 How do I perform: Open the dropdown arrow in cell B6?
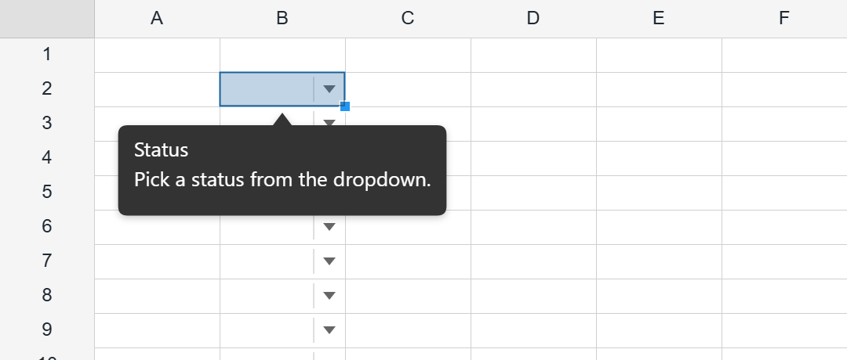[x=329, y=227]
